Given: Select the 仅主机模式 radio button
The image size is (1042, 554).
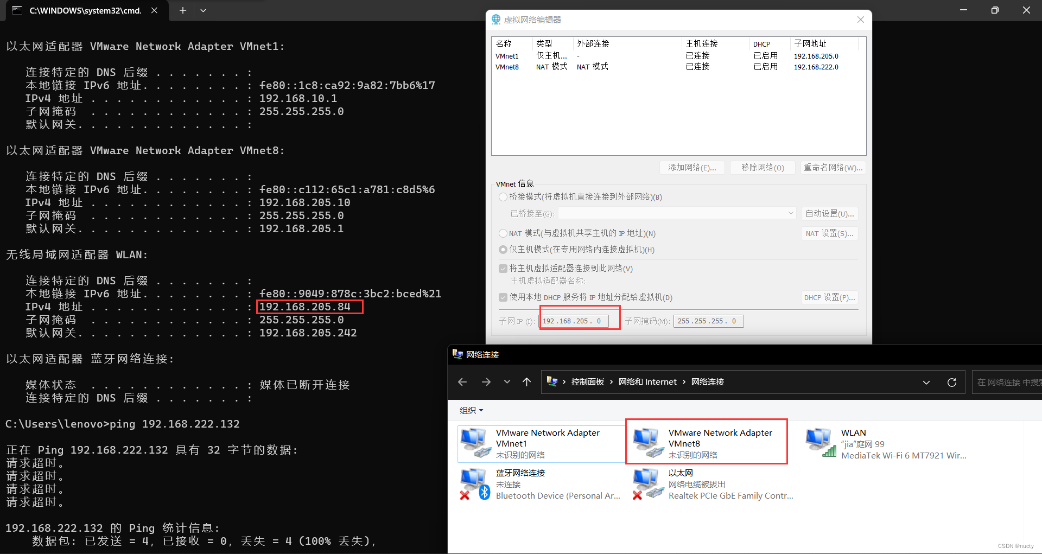Looking at the screenshot, I should (x=503, y=250).
